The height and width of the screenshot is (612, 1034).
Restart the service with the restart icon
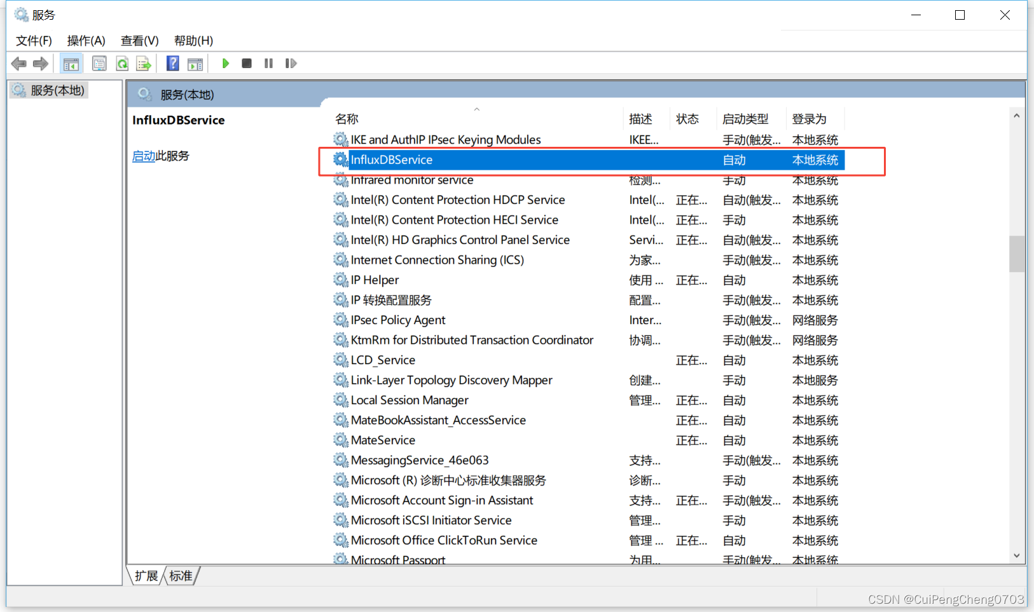291,64
